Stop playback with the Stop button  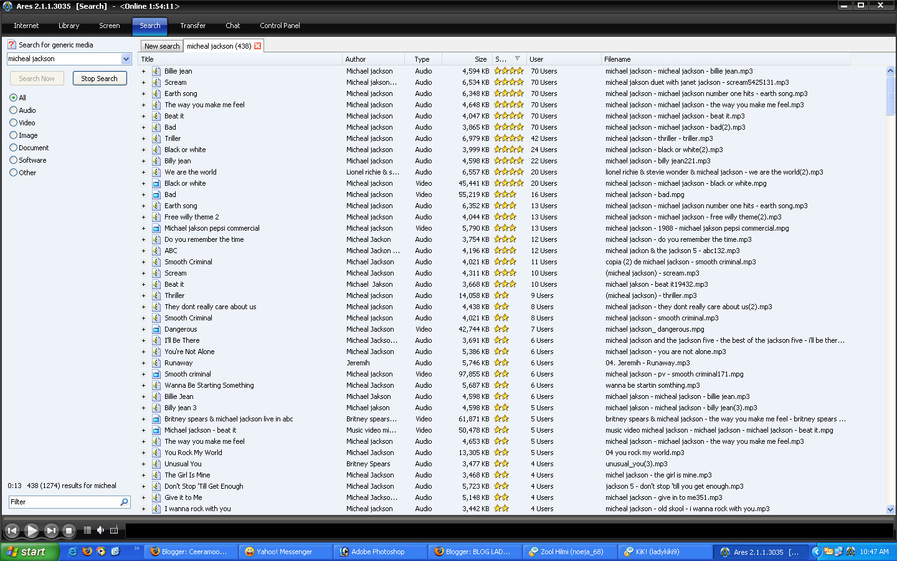pos(69,530)
